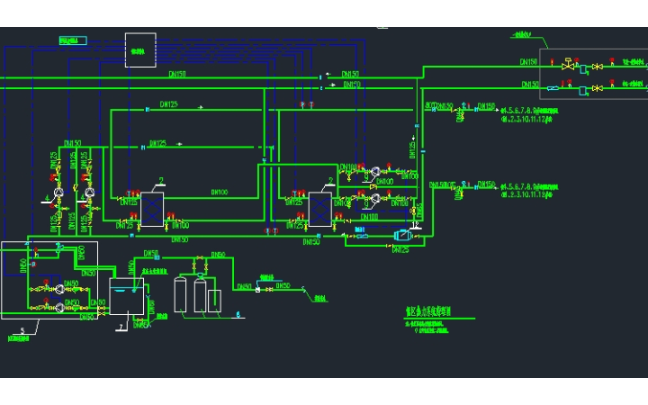The width and height of the screenshot is (648, 405).
Task: Click the upper pump inside the bottom-left box
Action: pos(58,289)
